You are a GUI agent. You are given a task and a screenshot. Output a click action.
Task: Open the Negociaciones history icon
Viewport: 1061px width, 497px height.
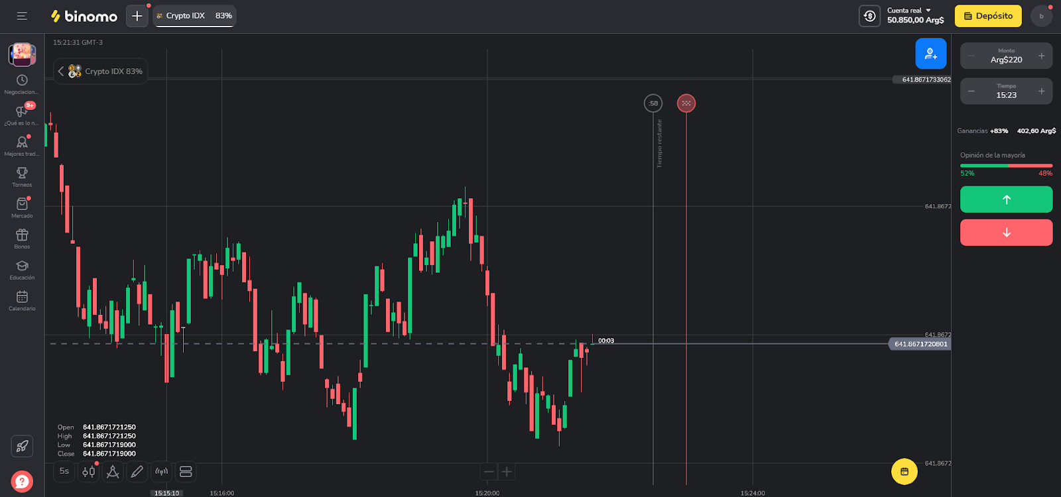(22, 81)
